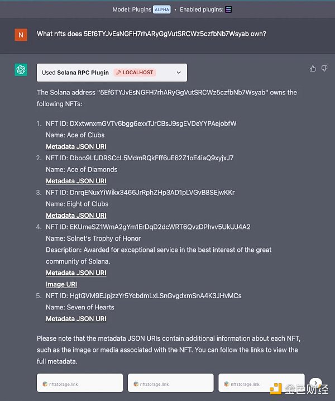Click the Model: Plugins label

131,9
